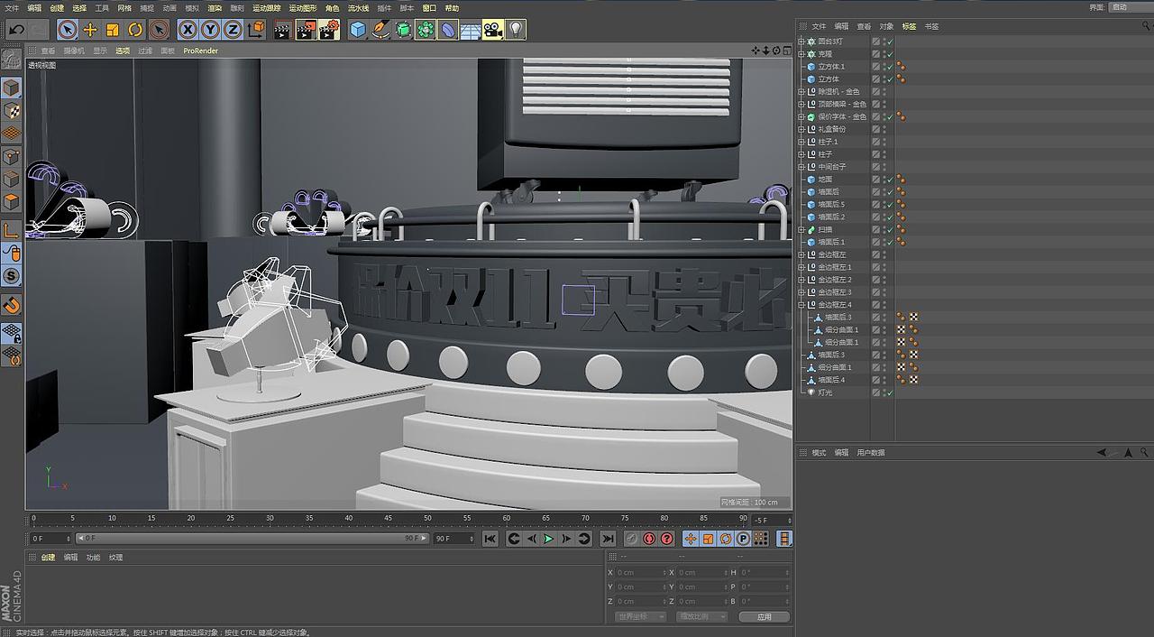The image size is (1154, 637).
Task: Toggle visibility dots of 立方体.1
Action: coord(884,66)
